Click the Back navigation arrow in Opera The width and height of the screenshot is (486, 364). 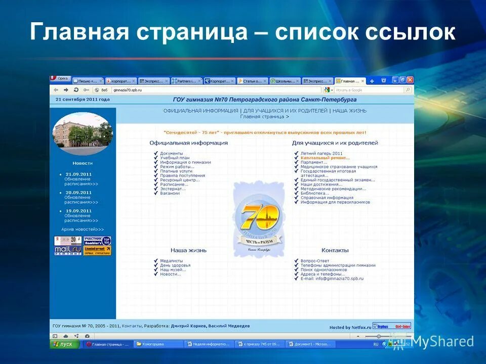56,89
